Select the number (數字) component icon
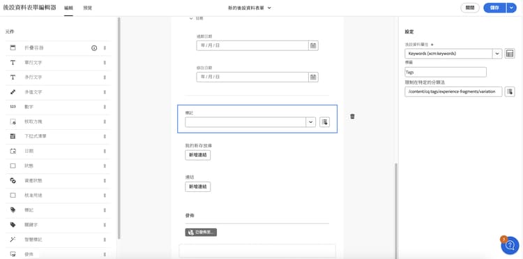This screenshot has height=259, width=523. (x=13, y=107)
